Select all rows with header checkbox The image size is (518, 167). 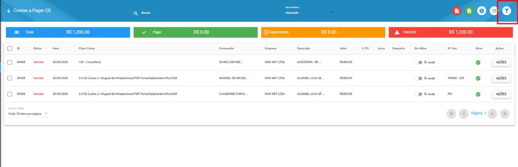[10, 48]
